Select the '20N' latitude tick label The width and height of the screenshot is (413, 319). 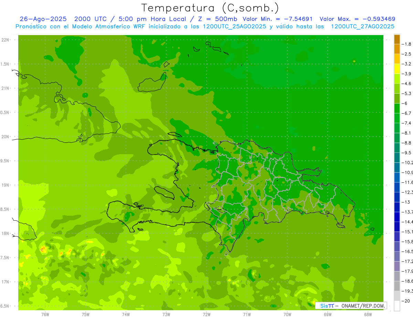pyautogui.click(x=6, y=137)
